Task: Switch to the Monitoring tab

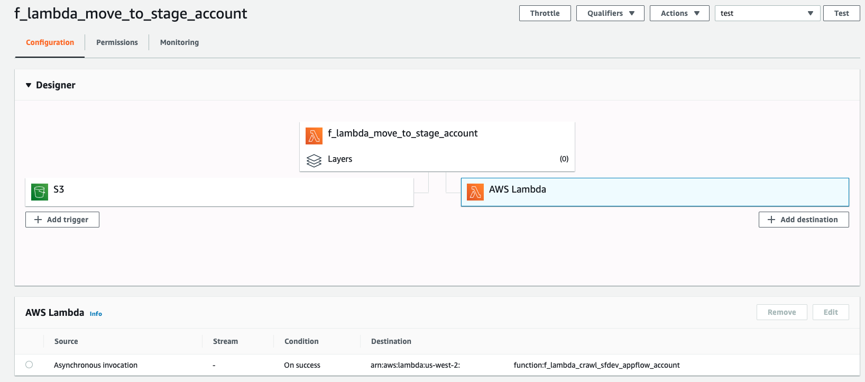Action: point(179,42)
